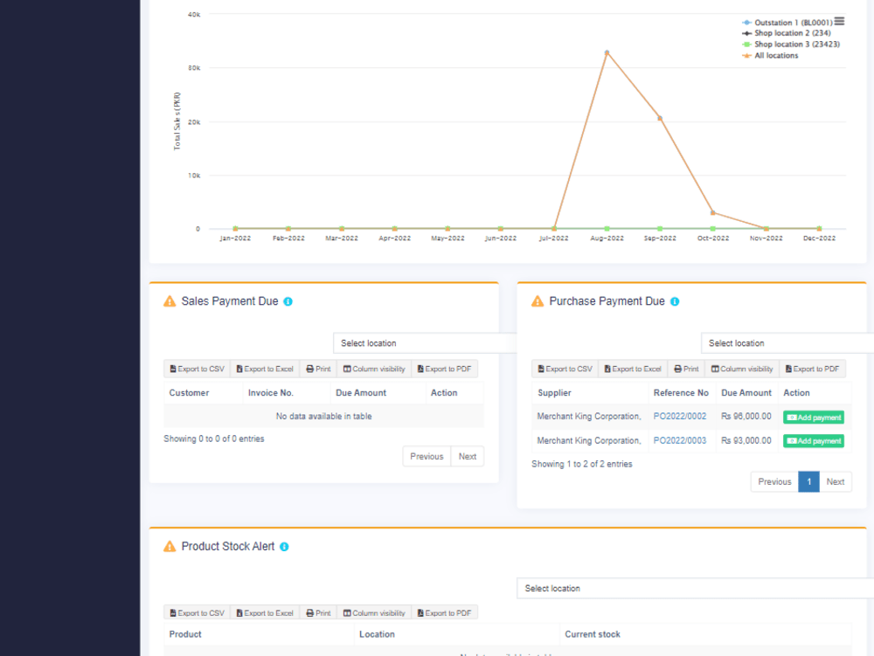
Task: Click the Print icon in Sales Payment Due toolbar
Action: click(x=317, y=368)
